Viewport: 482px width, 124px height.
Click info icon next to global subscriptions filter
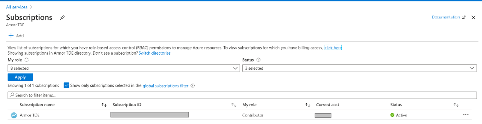(193, 86)
